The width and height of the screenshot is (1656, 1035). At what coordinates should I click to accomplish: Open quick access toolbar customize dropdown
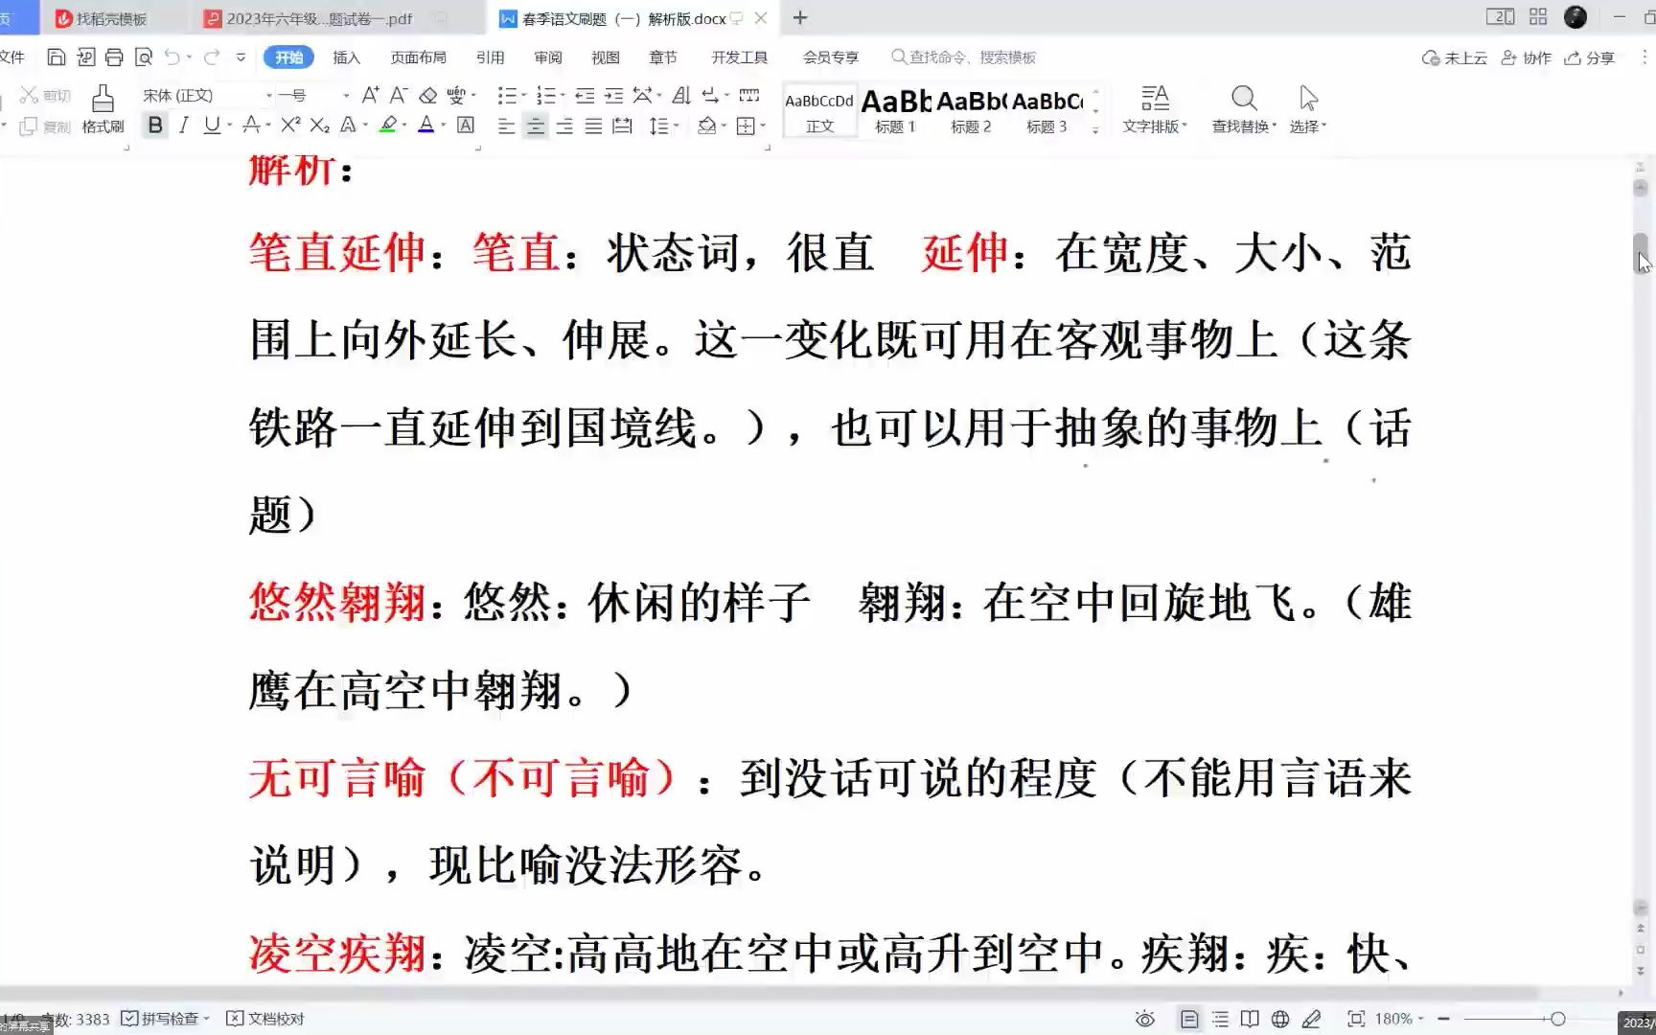241,57
